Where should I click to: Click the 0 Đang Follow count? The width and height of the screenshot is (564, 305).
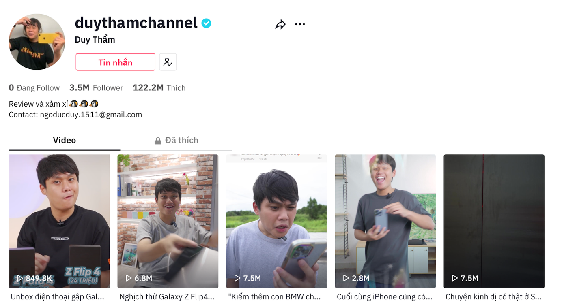click(x=34, y=87)
